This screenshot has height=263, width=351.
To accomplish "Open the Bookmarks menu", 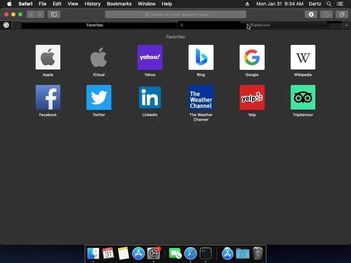I will (x=119, y=4).
